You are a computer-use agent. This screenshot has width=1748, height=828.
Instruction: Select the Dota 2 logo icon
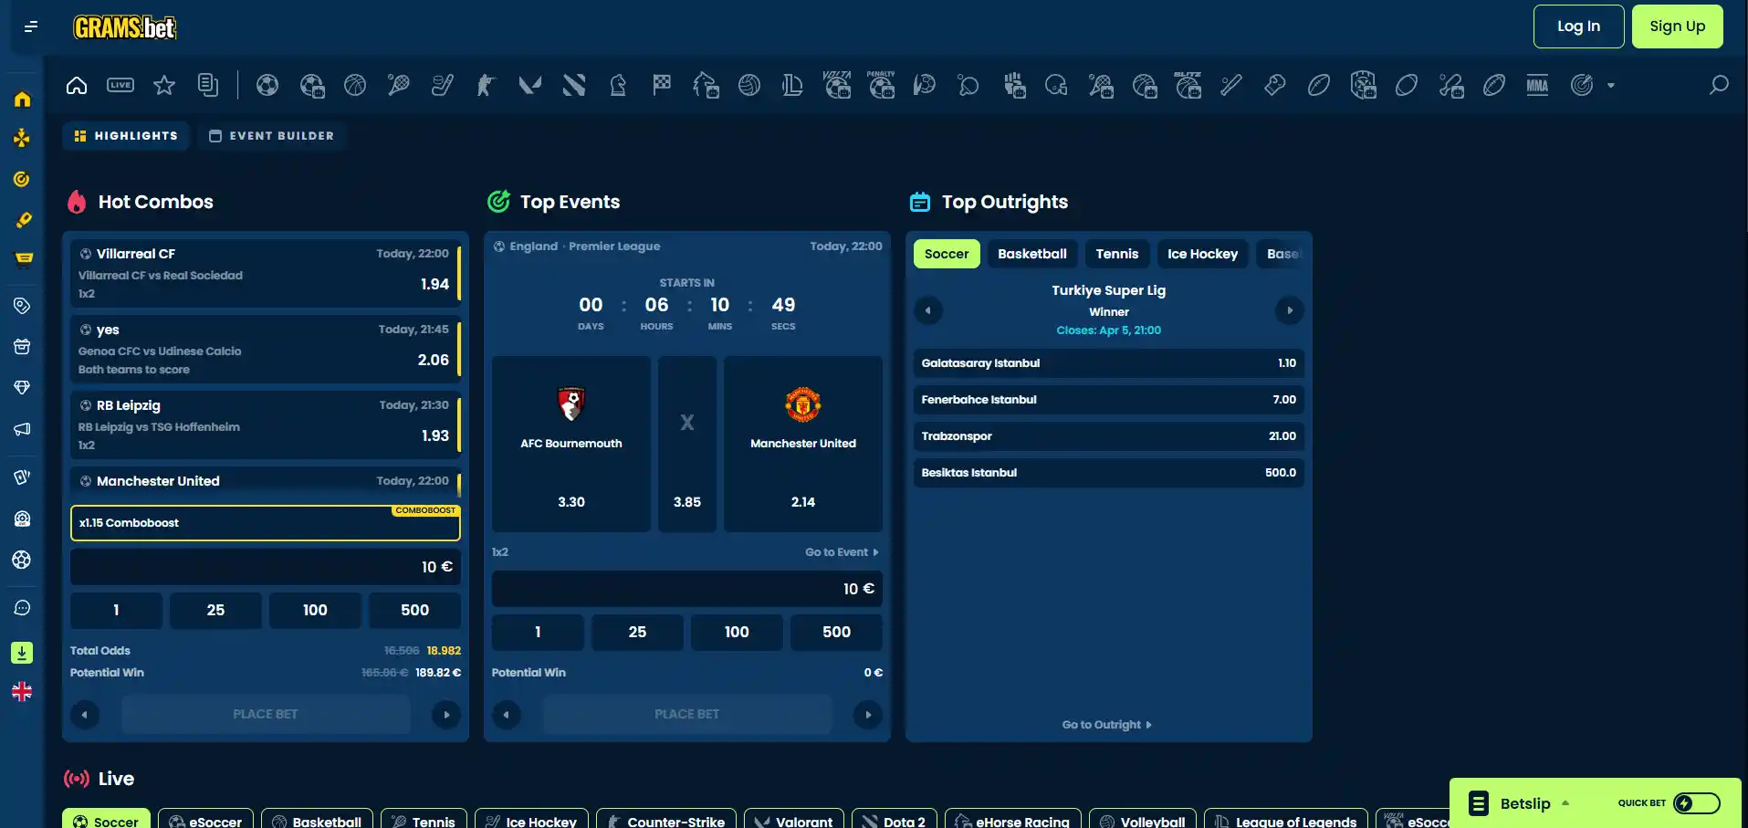[x=574, y=85]
